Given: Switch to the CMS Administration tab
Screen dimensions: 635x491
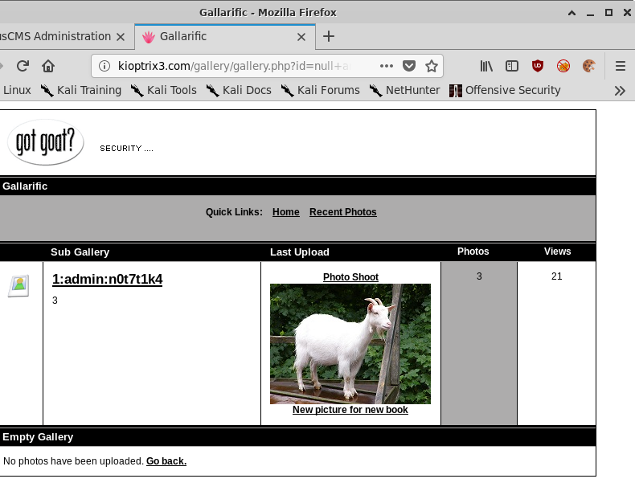Looking at the screenshot, I should (55, 36).
